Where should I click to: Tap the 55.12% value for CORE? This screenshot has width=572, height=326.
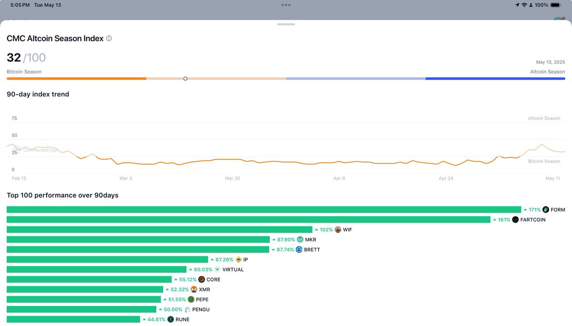point(188,280)
